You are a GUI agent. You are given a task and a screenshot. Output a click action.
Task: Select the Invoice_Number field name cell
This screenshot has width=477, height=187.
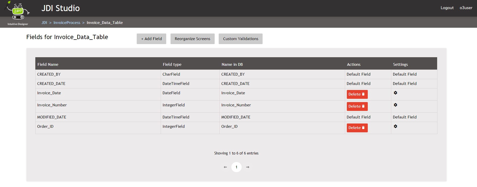pos(98,107)
